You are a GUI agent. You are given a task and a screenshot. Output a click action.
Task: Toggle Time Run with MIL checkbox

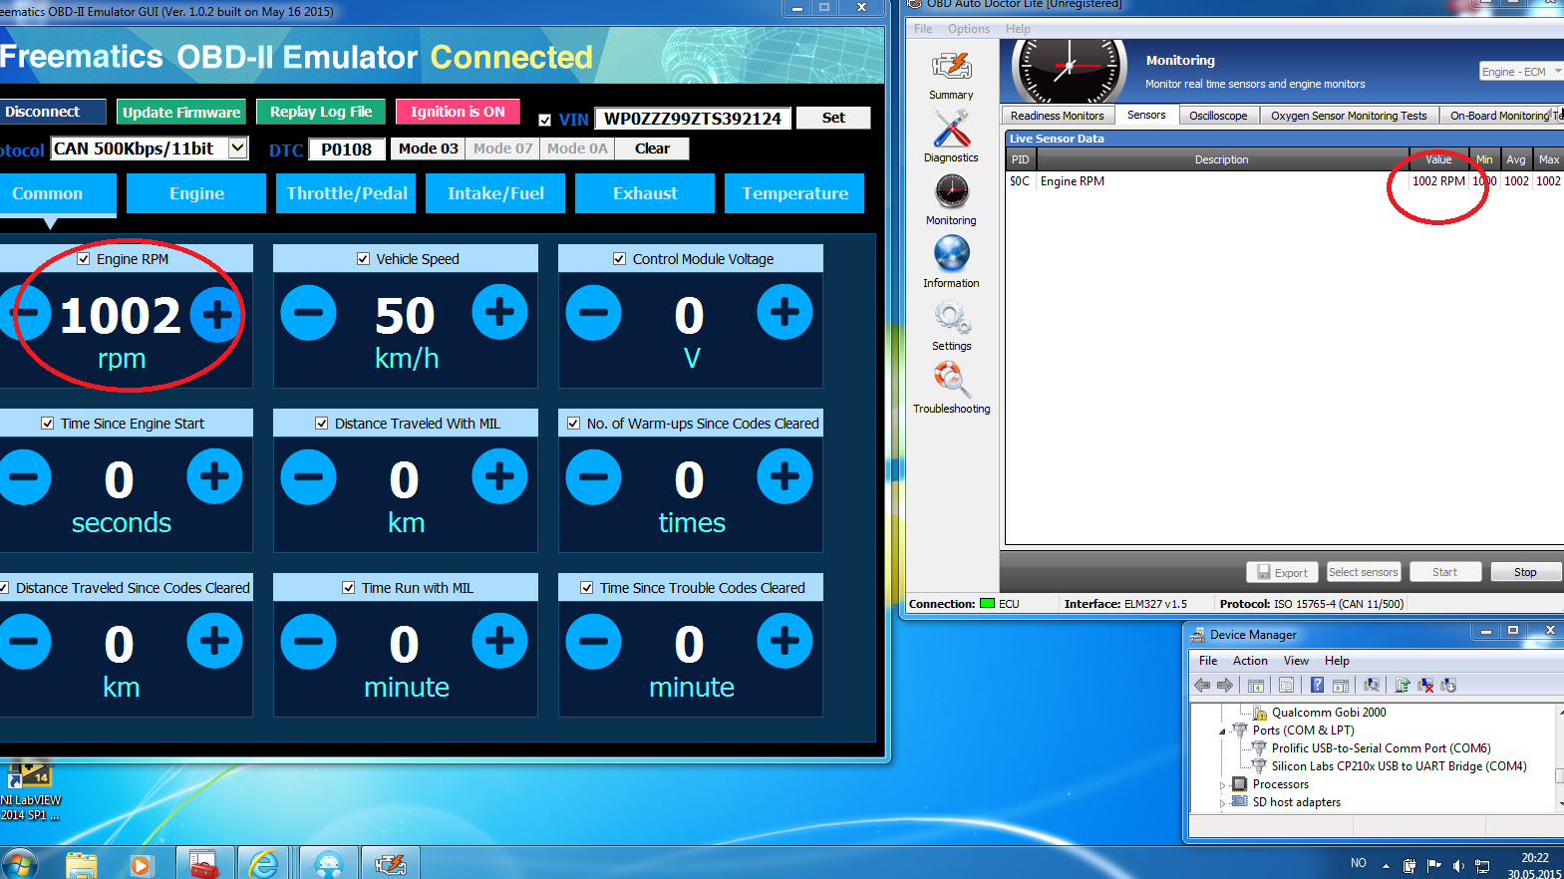coord(348,588)
